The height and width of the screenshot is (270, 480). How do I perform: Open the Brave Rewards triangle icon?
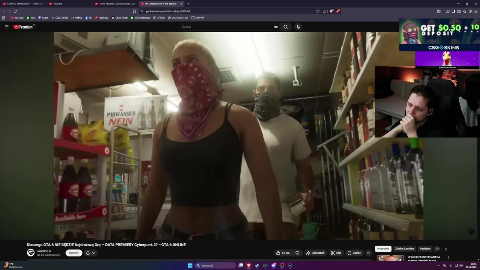(338, 11)
